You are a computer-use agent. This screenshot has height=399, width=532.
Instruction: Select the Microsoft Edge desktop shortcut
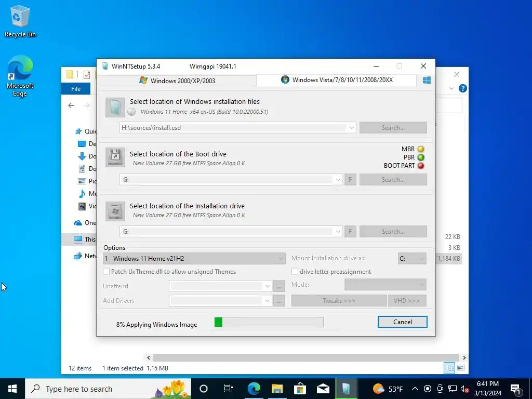(x=20, y=76)
